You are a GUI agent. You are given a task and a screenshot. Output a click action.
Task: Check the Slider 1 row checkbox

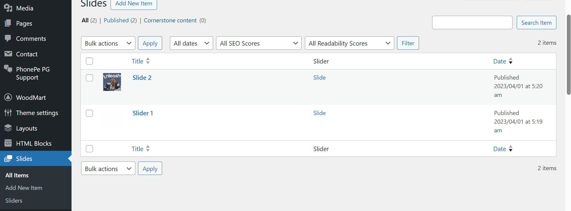coord(89,113)
